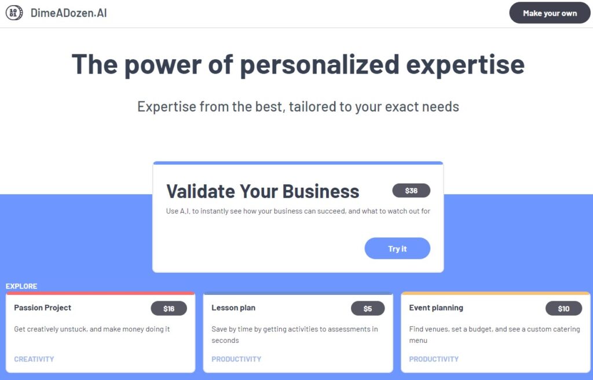Click the DimeADozen.AI brand name
This screenshot has height=380, width=593.
(69, 13)
